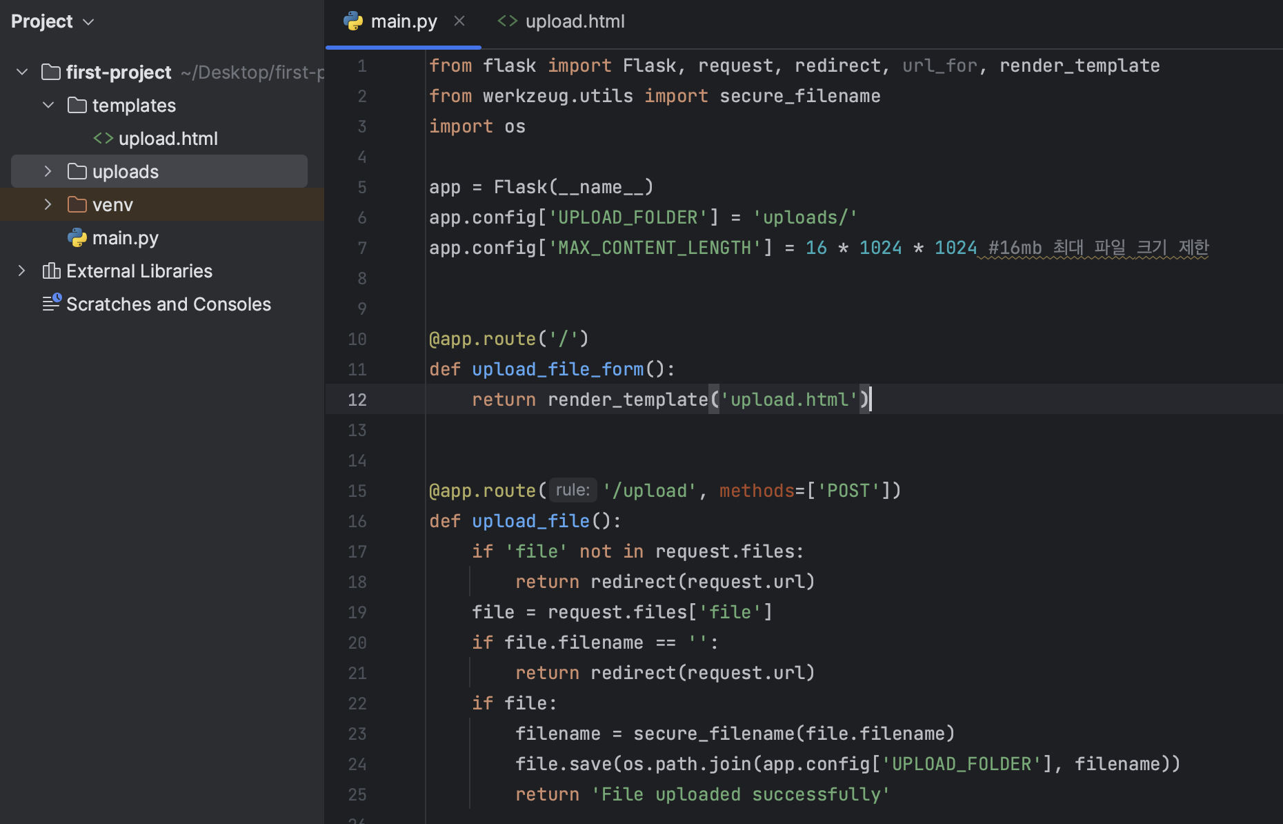
Task: Switch to the main.py tab
Action: pos(404,21)
